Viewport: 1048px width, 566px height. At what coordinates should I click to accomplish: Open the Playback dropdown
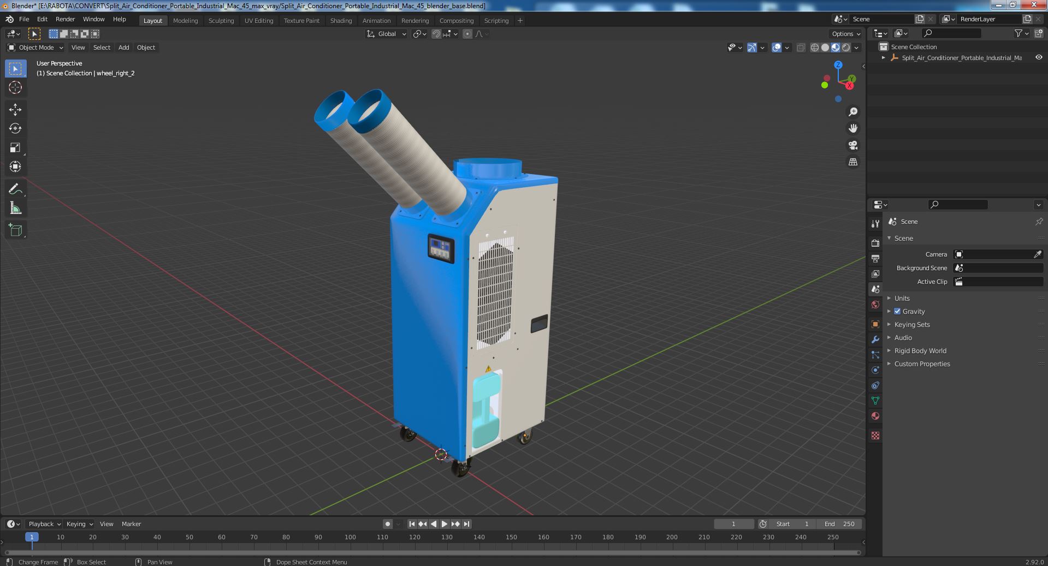tap(44, 524)
